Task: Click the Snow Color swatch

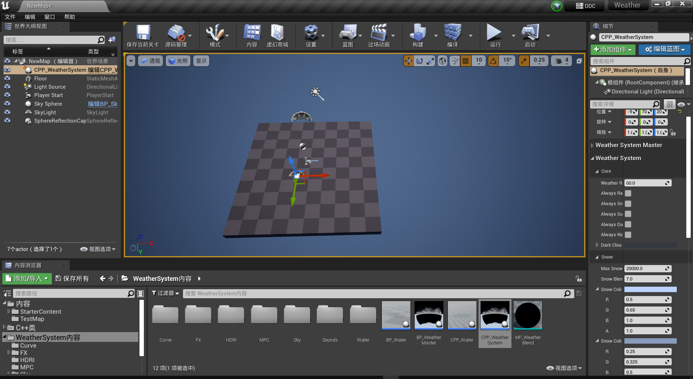Action: pyautogui.click(x=650, y=289)
